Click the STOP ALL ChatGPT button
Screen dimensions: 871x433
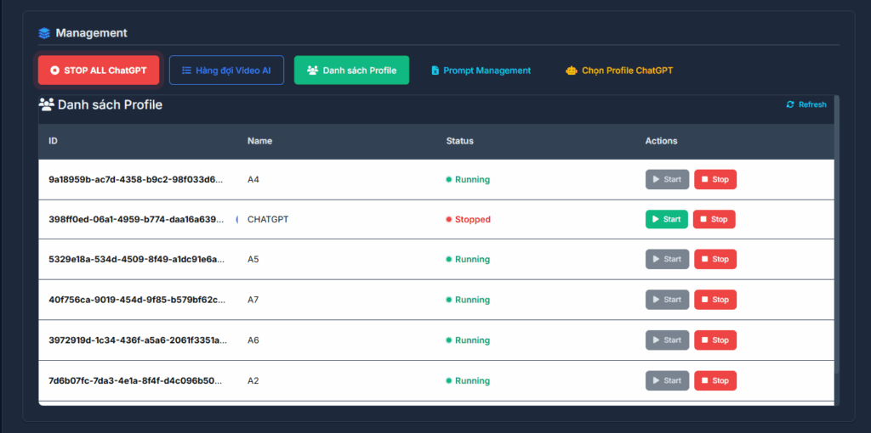(99, 70)
